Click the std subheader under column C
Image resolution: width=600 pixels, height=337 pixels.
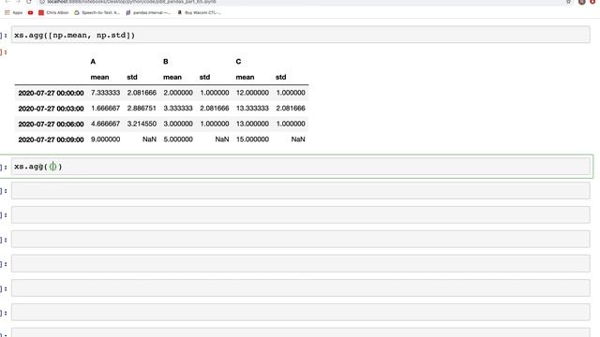click(x=281, y=77)
